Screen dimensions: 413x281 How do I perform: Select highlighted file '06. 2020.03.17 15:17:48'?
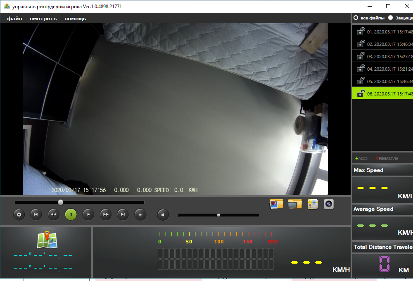382,93
